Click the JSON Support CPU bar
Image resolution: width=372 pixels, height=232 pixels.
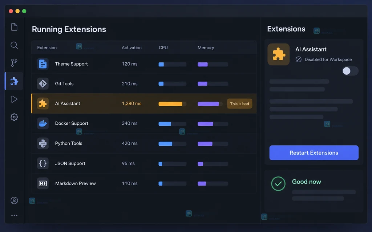pyautogui.click(x=173, y=163)
